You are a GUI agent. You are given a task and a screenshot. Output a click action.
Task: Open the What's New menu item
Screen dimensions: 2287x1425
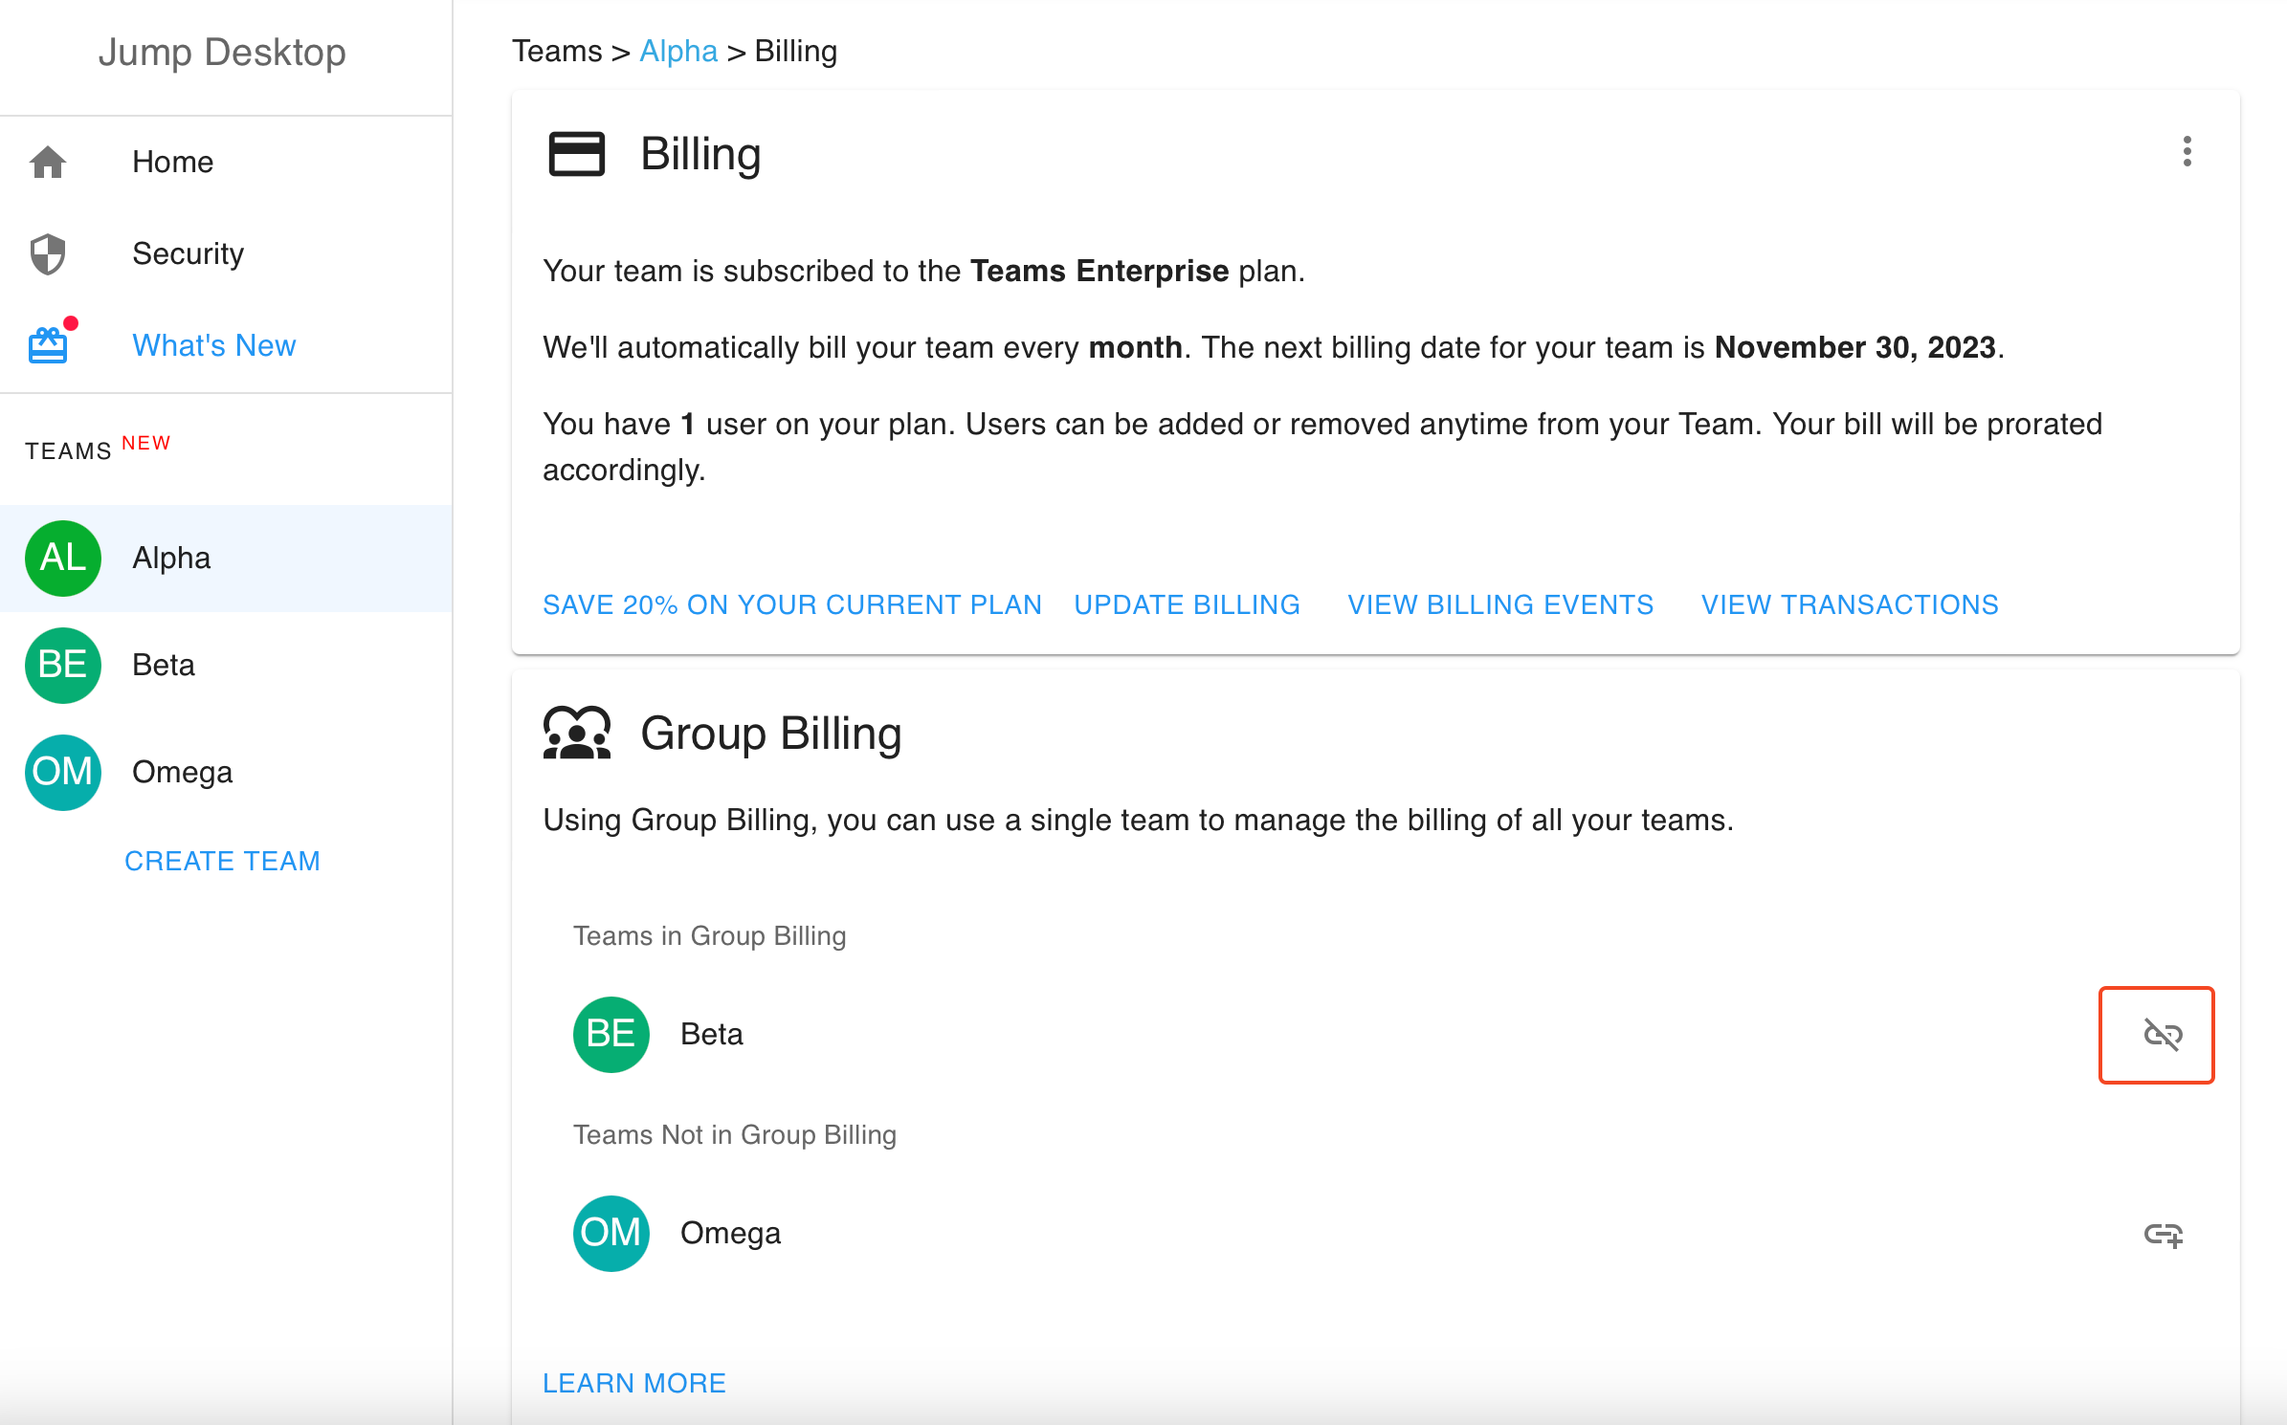(x=226, y=345)
